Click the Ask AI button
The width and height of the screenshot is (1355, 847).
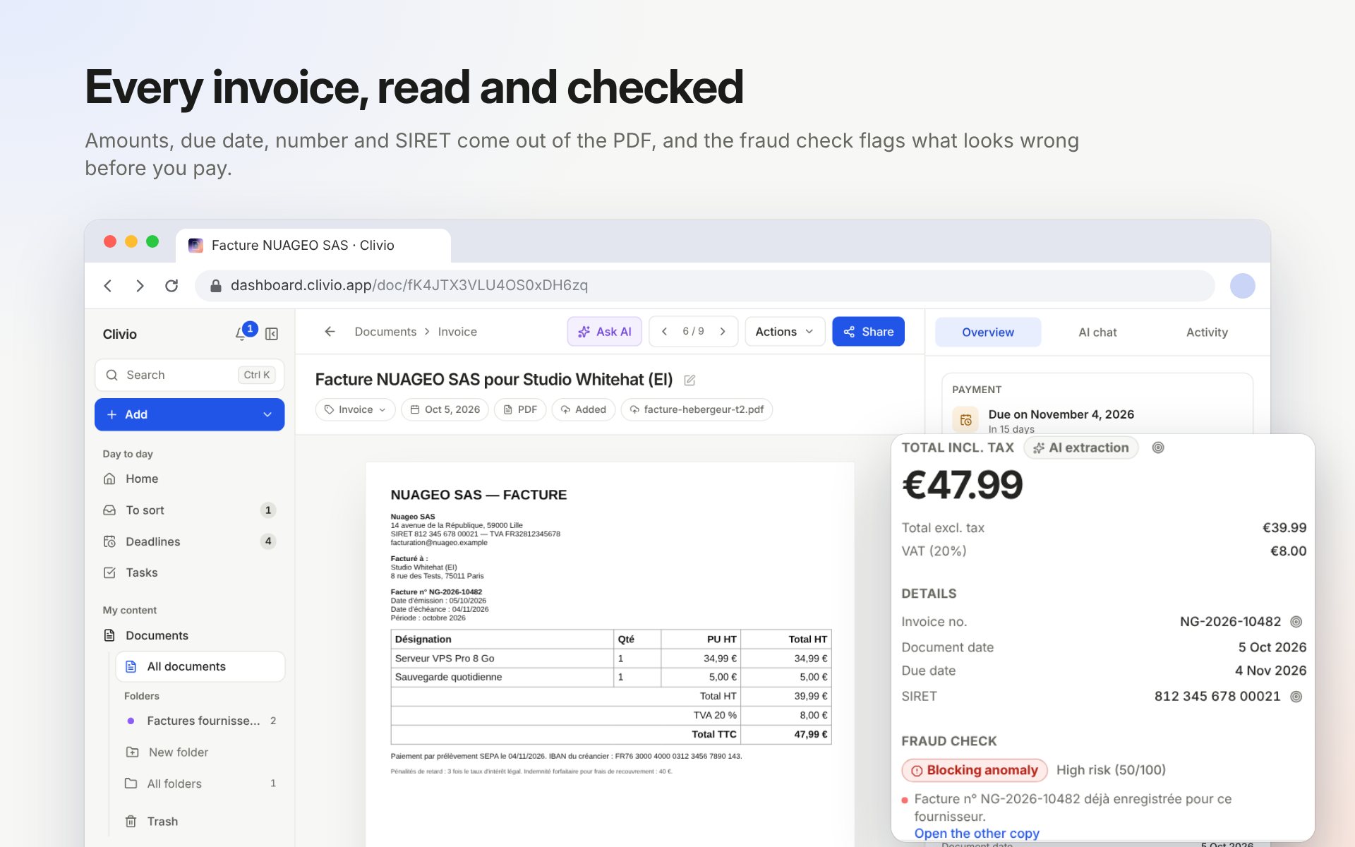[x=604, y=332]
